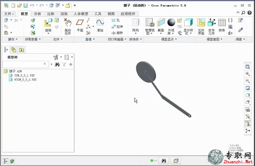The width and height of the screenshot is (255, 166).
Task: Click the New file icon
Action: point(13,5)
